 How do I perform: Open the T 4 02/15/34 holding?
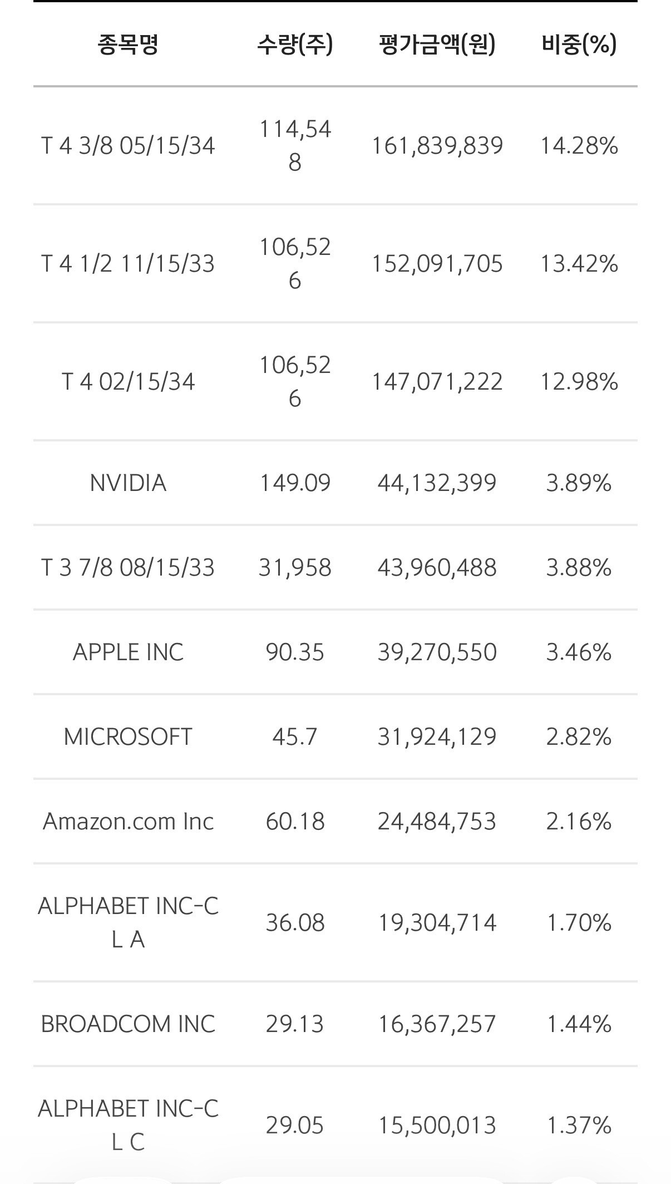pos(335,382)
